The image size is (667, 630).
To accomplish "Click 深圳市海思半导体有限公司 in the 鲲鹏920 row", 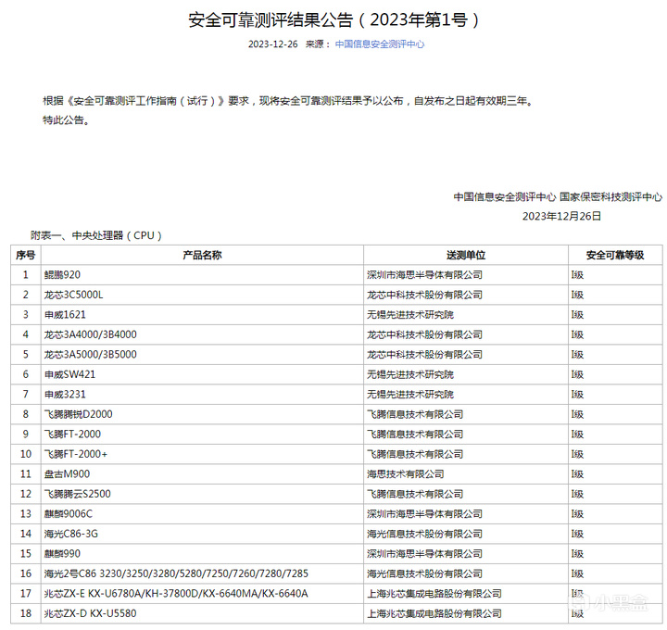I will (x=424, y=275).
